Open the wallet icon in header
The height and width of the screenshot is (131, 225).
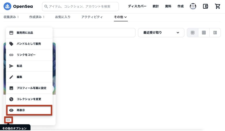tap(205, 6)
